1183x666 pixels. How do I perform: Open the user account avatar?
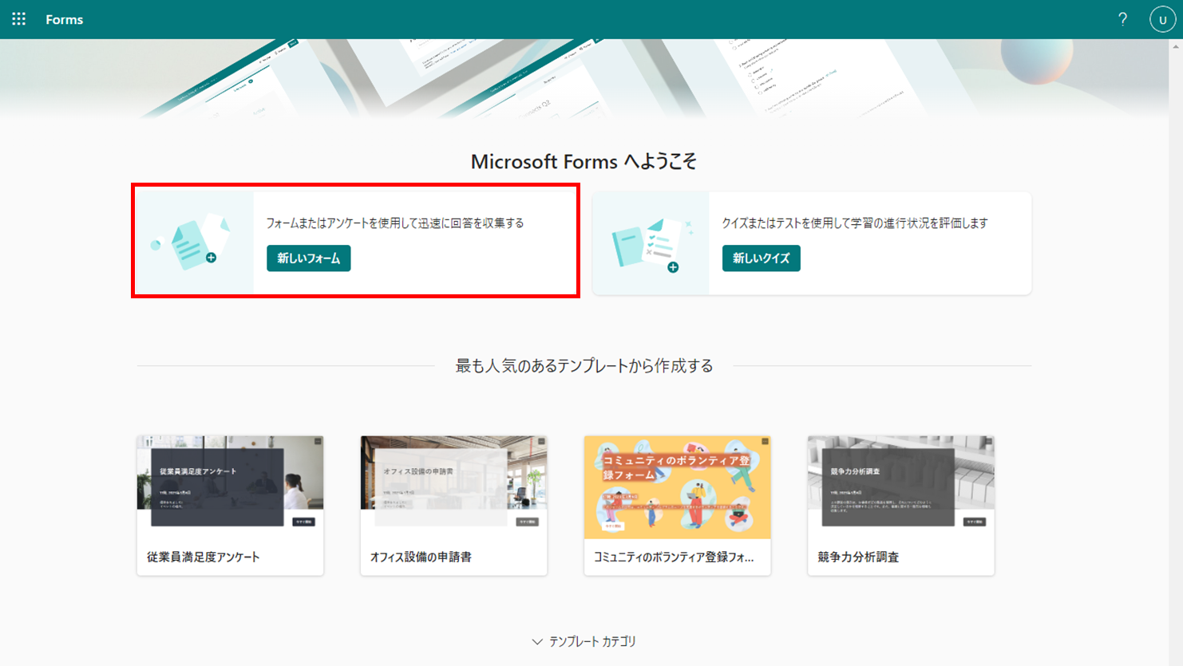click(x=1162, y=19)
